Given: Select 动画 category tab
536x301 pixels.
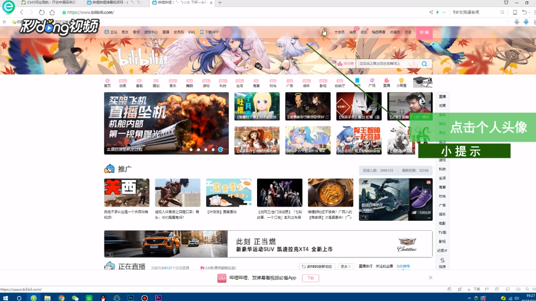Looking at the screenshot, I should (x=123, y=83).
